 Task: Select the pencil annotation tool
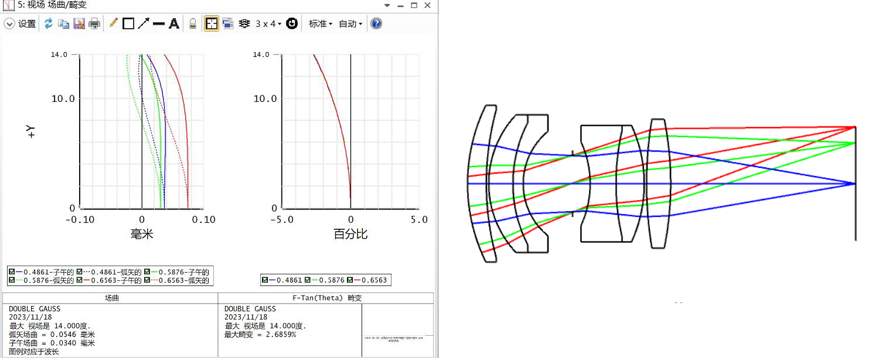tap(114, 24)
